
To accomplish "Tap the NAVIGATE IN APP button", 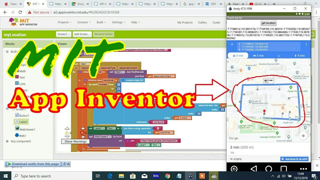I will click(294, 159).
